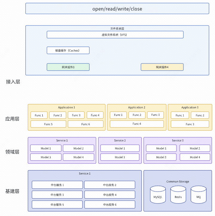Click the green 网关插件3 box
The width and height of the screenshot is (215, 216).
68,67
